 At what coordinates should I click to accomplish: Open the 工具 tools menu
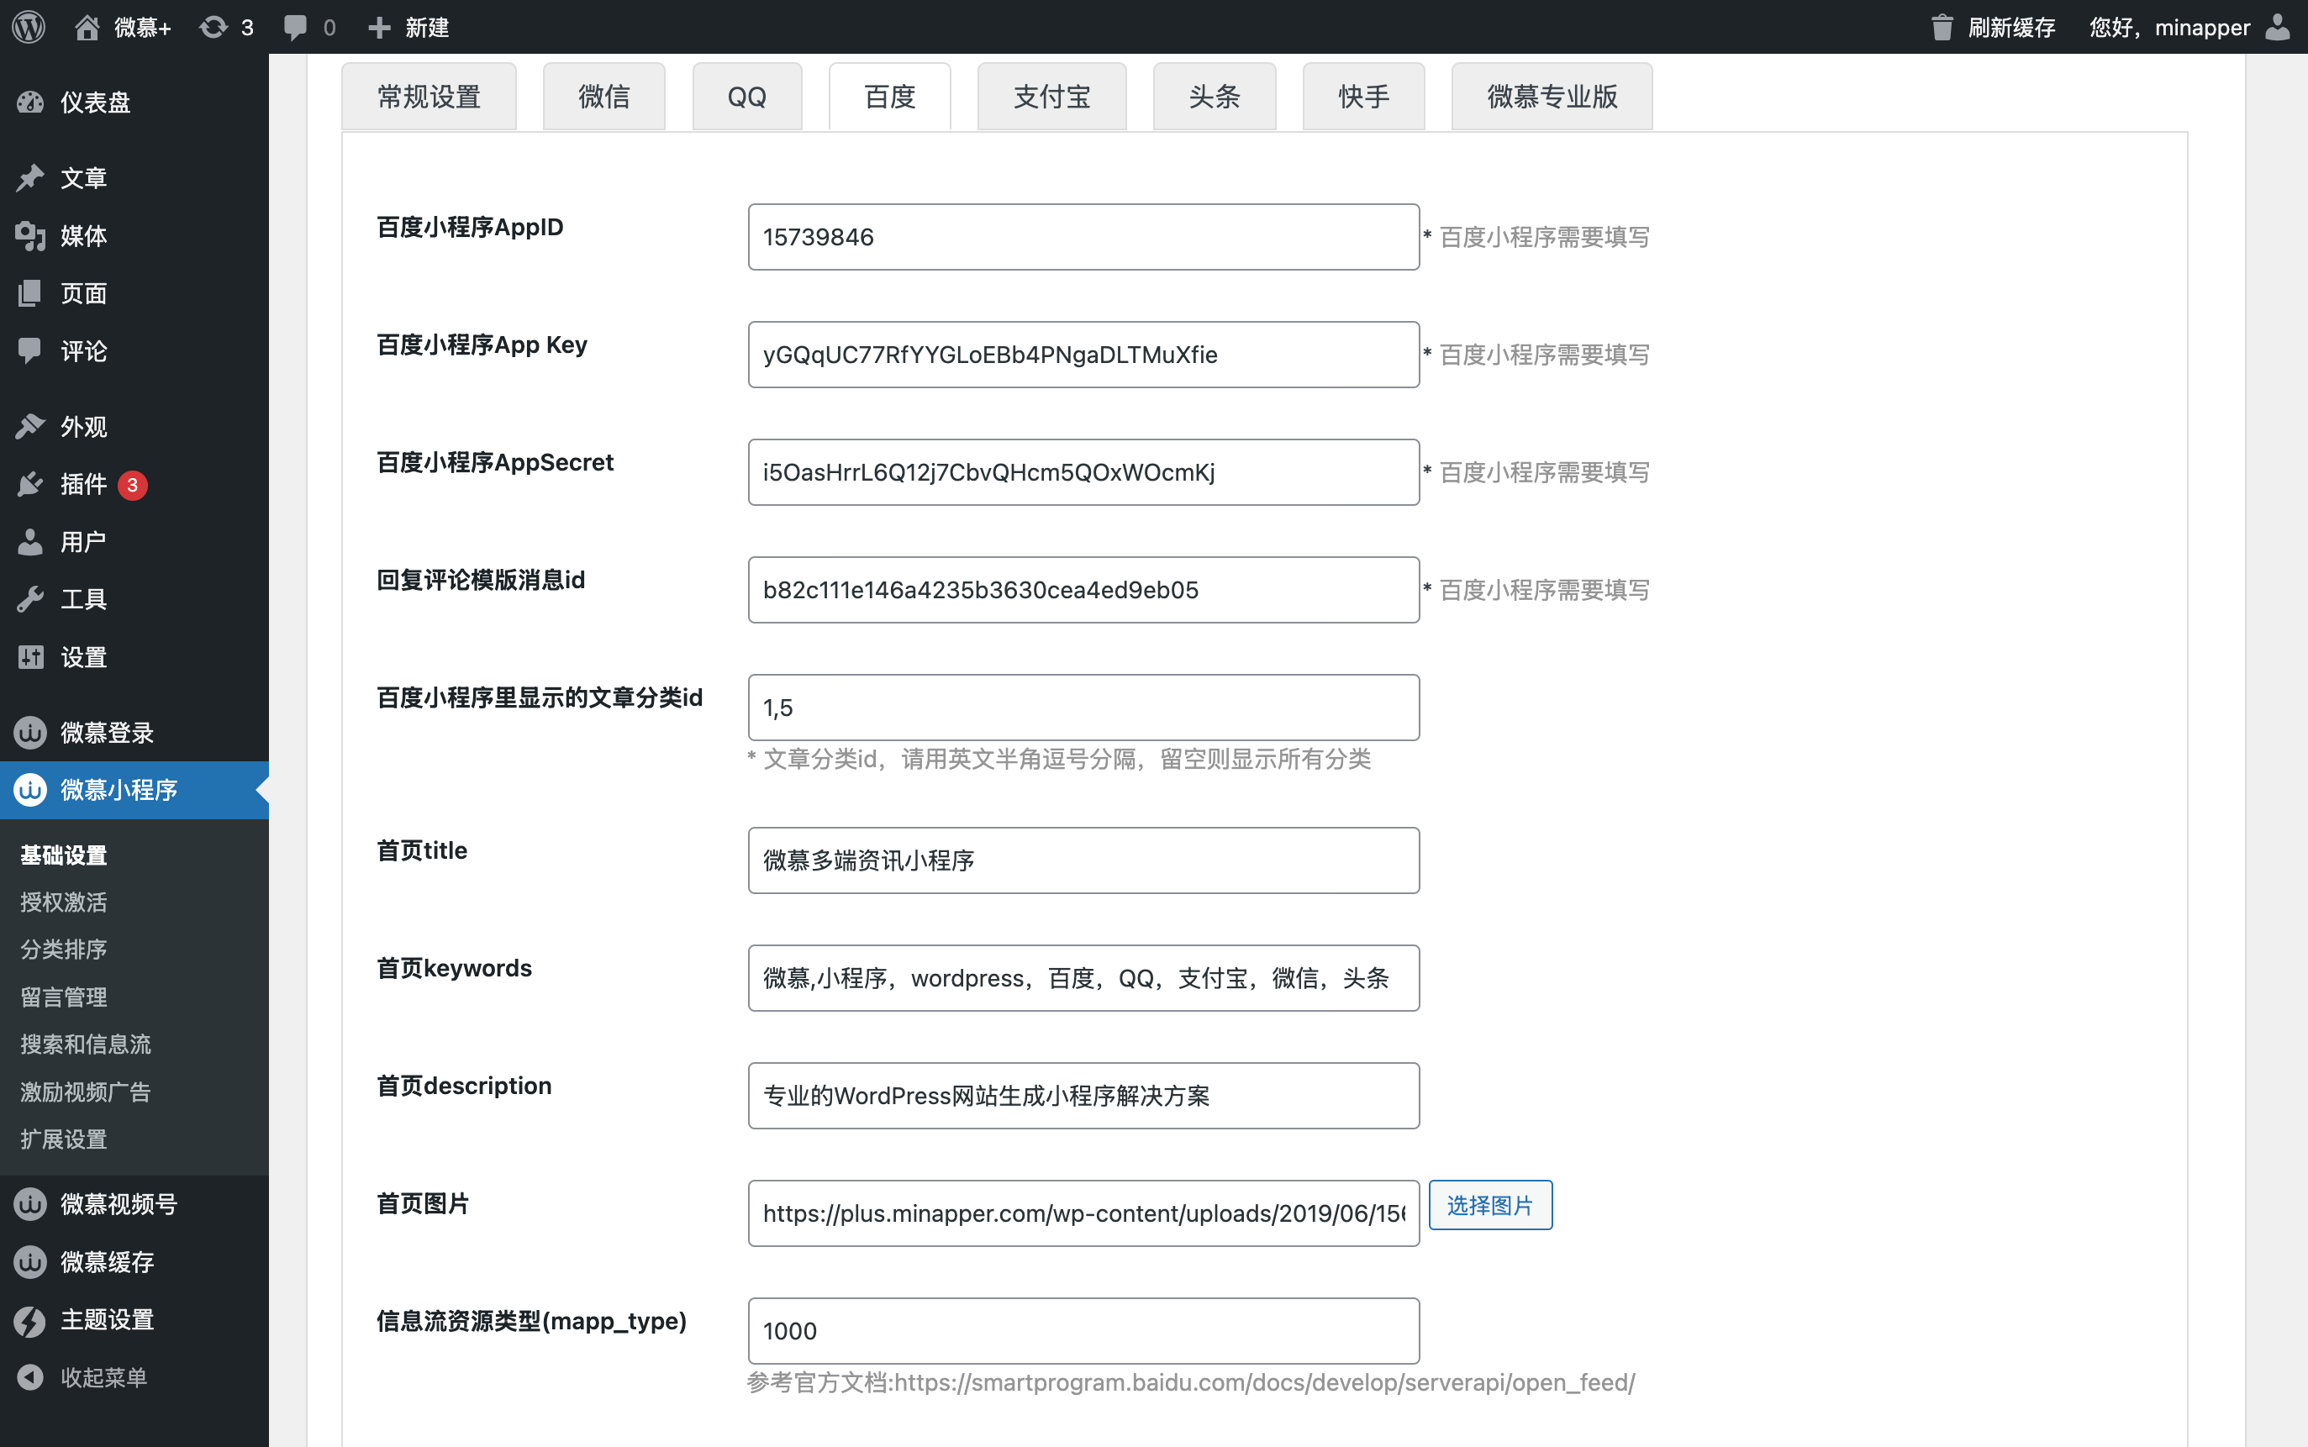click(83, 599)
